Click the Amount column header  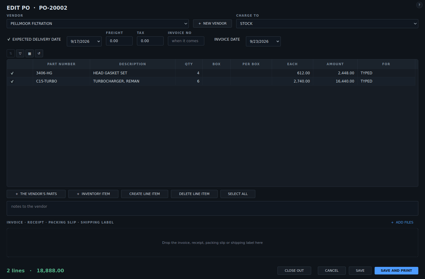[335, 64]
